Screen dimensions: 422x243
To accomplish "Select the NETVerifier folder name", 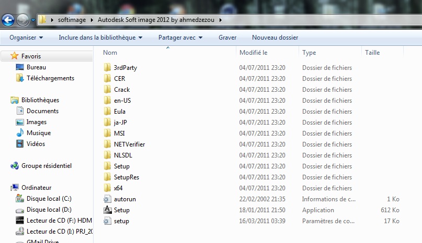I will 130,144.
